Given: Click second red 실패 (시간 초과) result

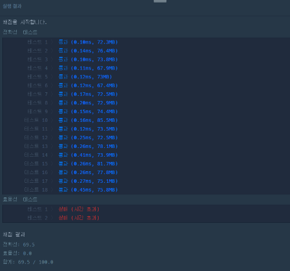Looking at the screenshot, I should (x=79, y=218).
